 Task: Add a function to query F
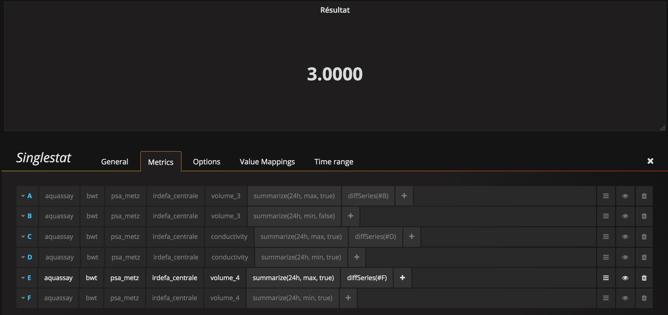[x=348, y=298]
